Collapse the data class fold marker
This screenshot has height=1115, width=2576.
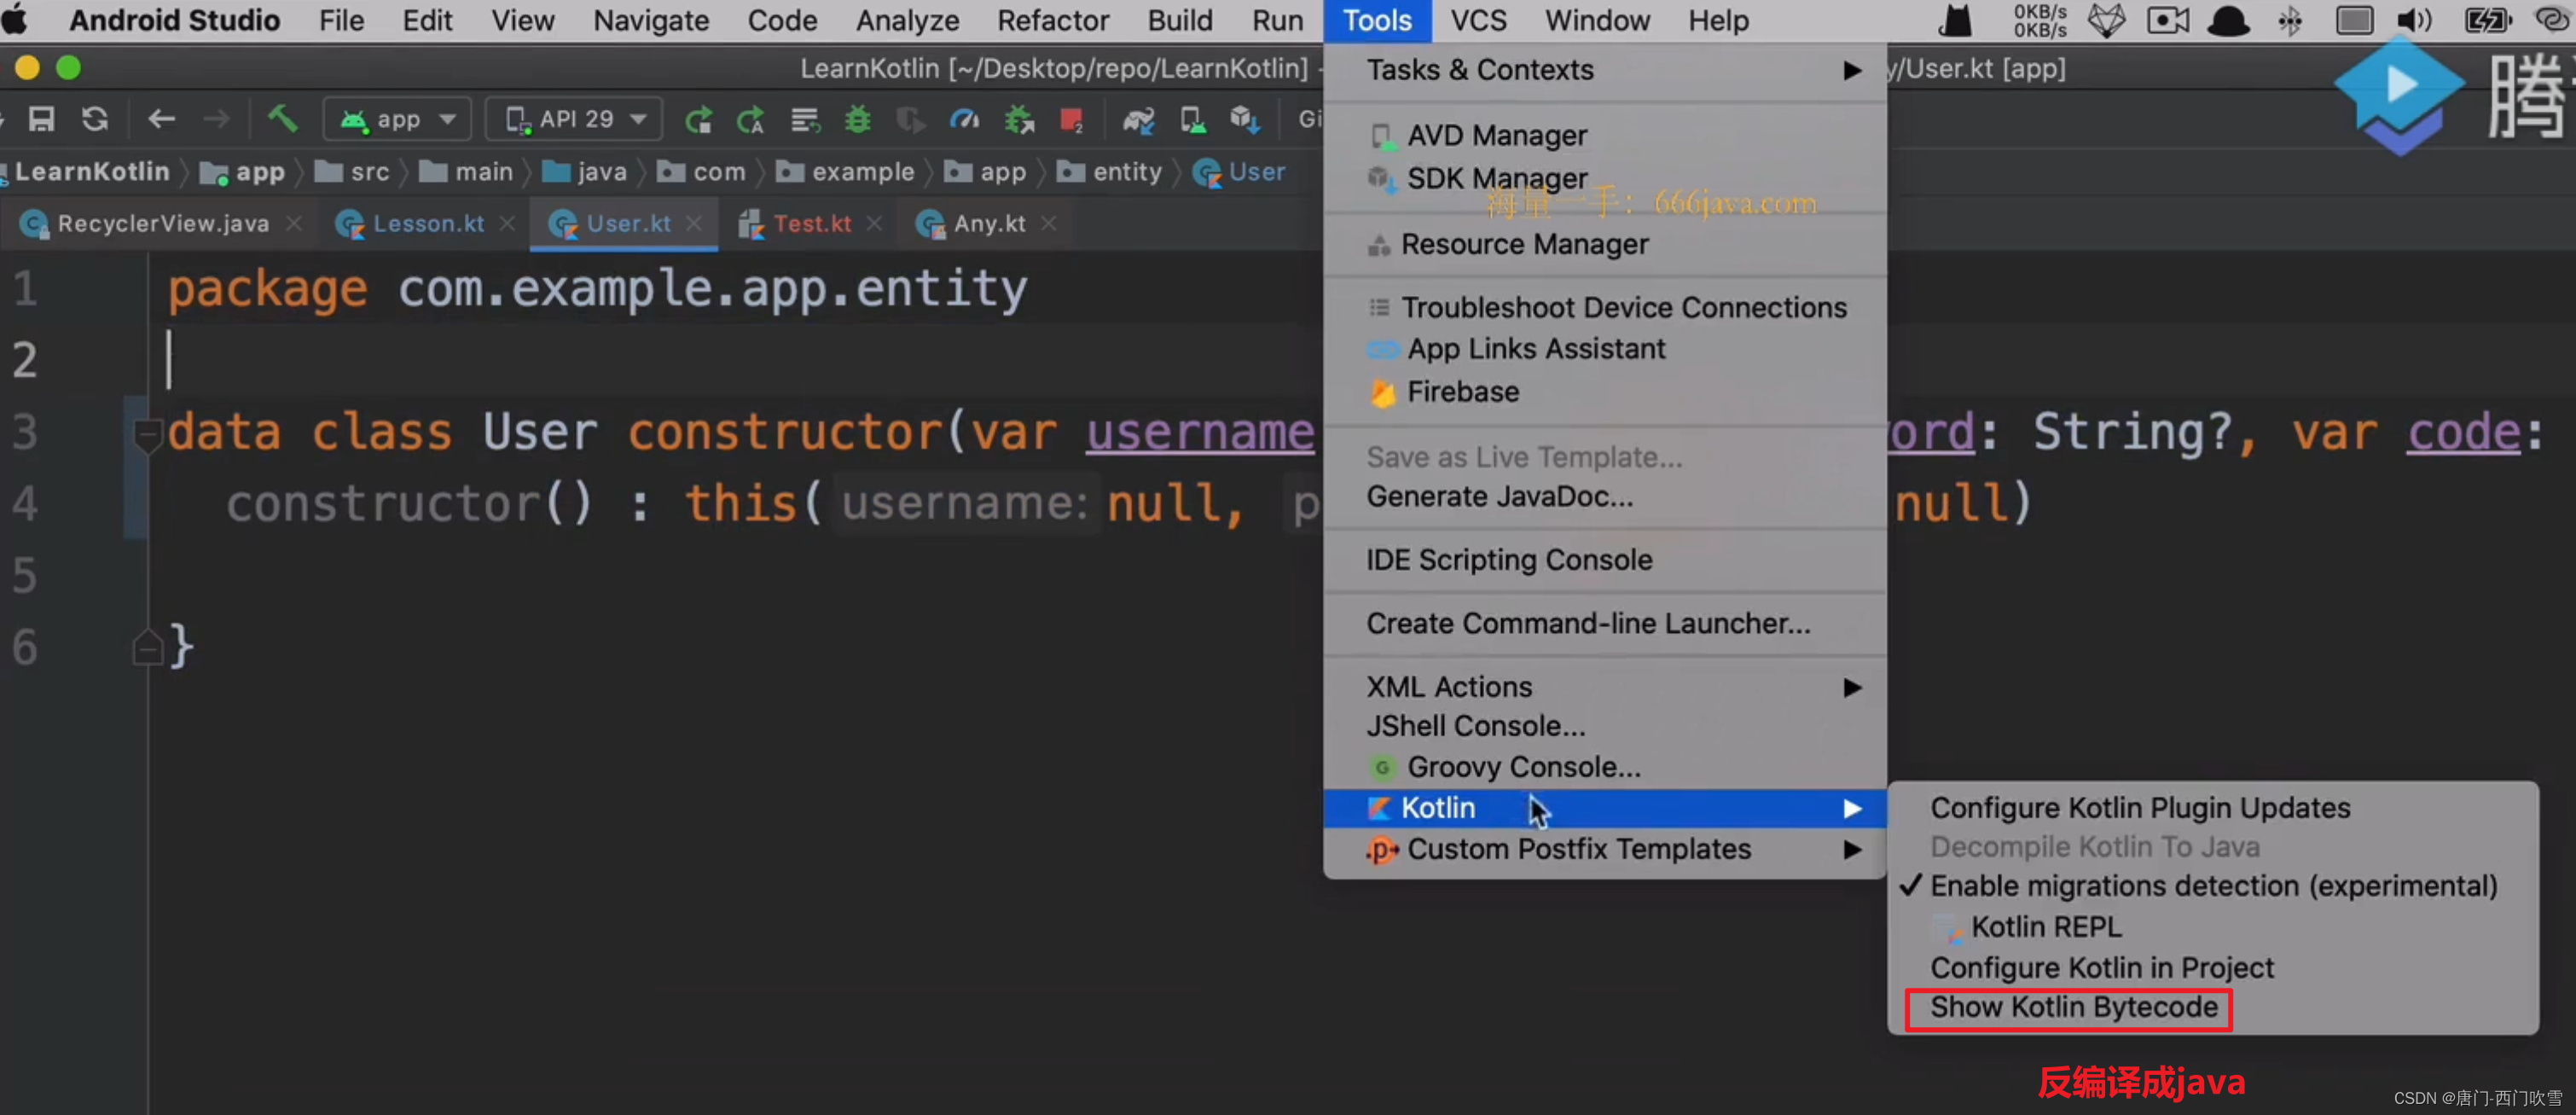147,433
